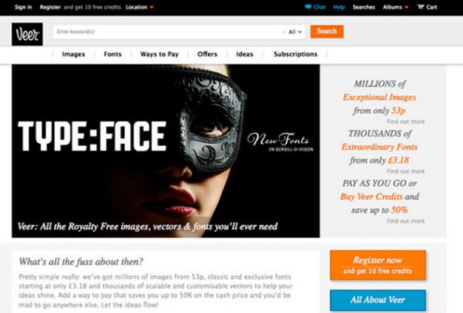This screenshot has width=463, height=313.
Task: Click the orange Search button
Action: pos(327,31)
